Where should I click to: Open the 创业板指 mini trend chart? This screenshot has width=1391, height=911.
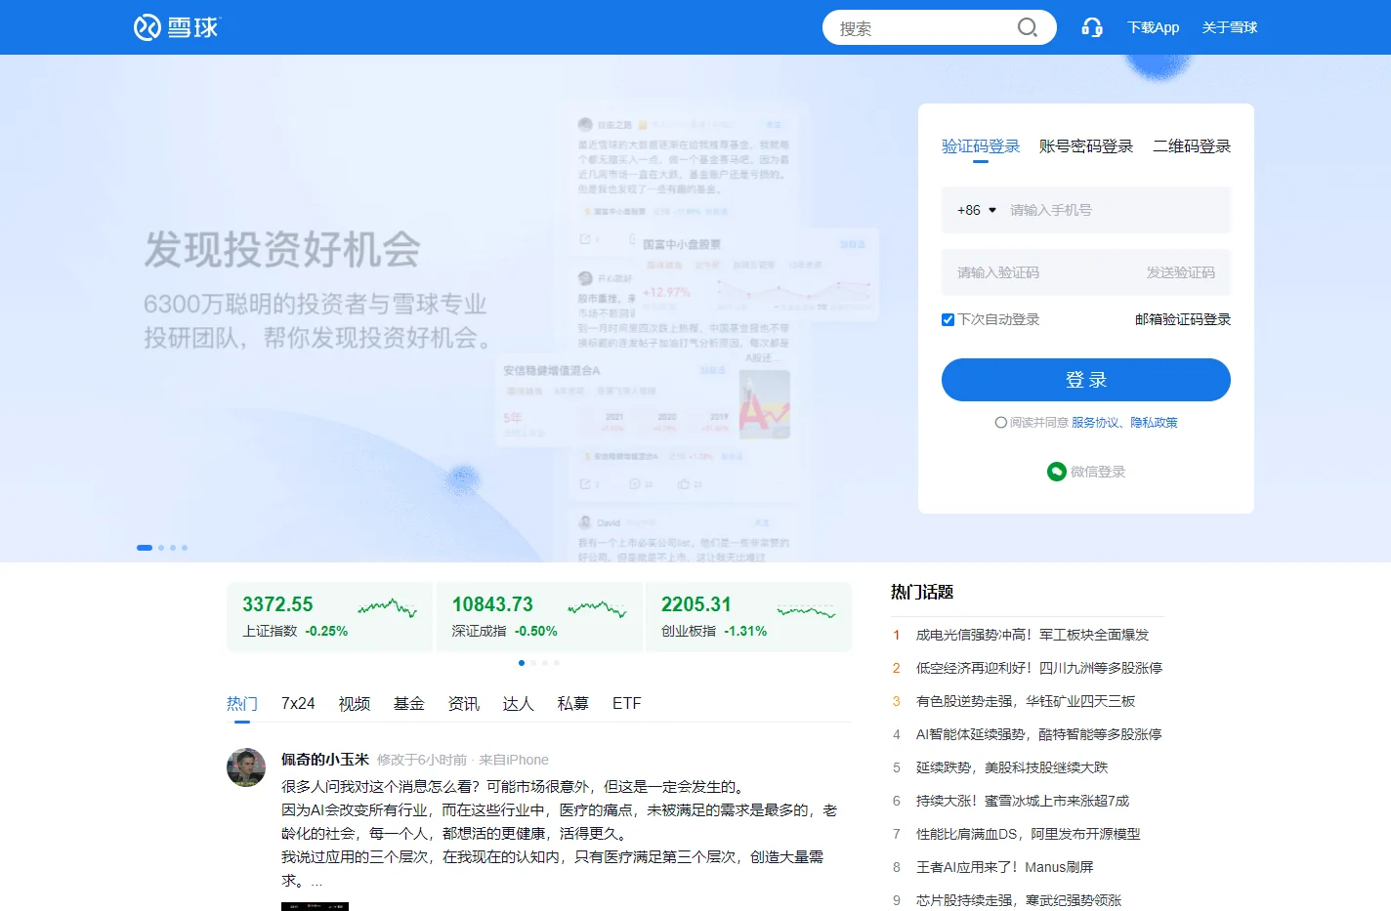pyautogui.click(x=807, y=611)
